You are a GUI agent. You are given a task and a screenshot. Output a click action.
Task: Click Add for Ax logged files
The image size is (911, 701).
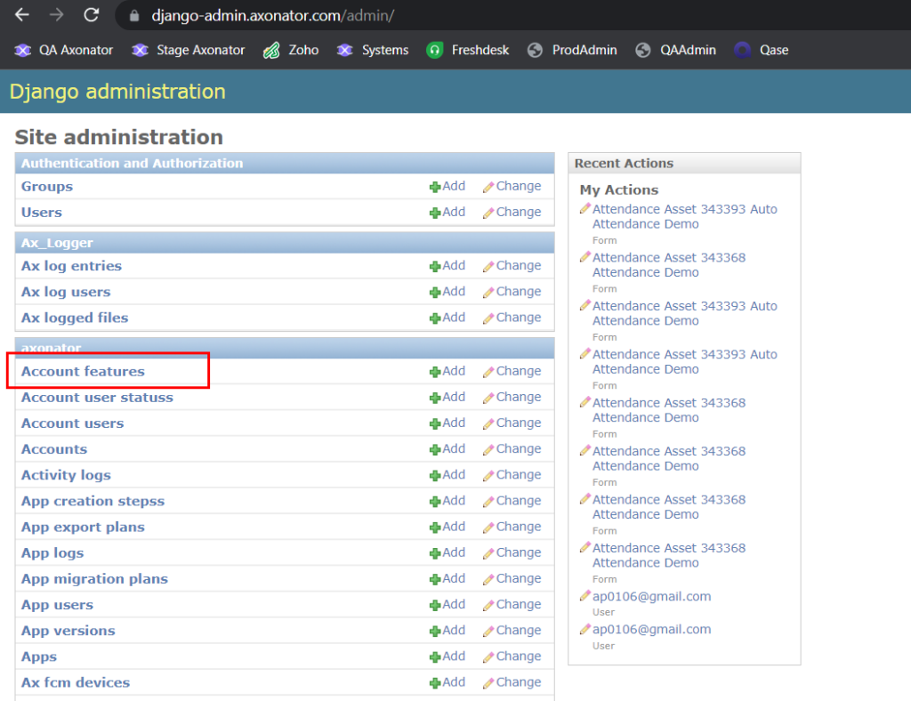(x=447, y=318)
